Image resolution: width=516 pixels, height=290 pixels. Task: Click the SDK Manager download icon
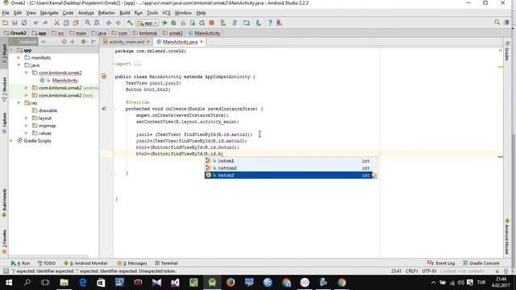tap(258, 23)
